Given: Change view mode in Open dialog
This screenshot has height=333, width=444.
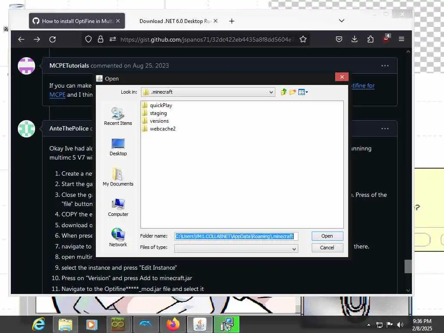Looking at the screenshot, I should tap(303, 92).
